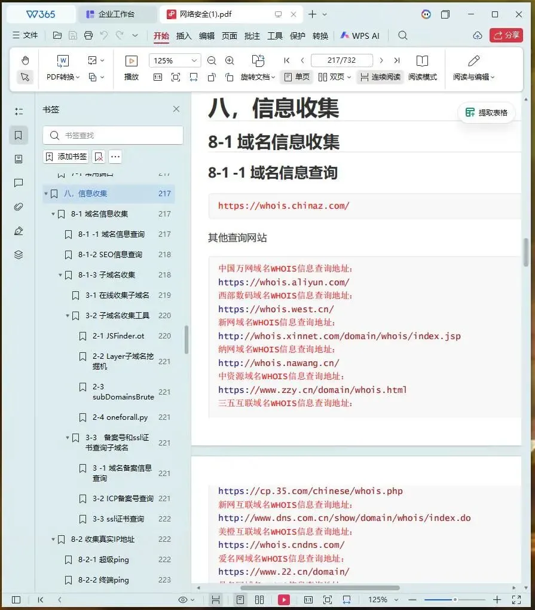Screen dimensions: 535x610
Task: Toggle 双页 double page view
Action: (334, 77)
